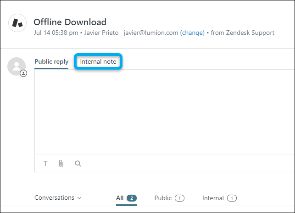Click the agent profile avatar

pyautogui.click(x=17, y=66)
